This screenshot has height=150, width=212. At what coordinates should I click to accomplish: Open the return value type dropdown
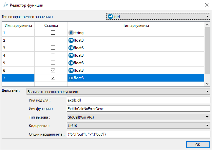[x=207, y=16]
